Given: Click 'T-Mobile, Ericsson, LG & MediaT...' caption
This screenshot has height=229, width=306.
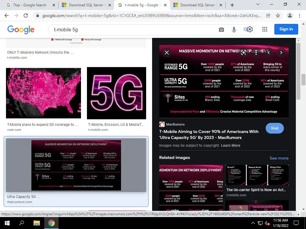Looking at the screenshot, I should click(116, 124).
